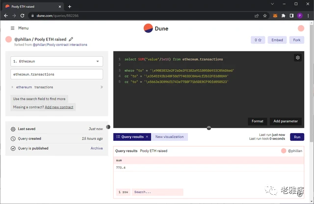Star the query with 0 star button
314x204 pixels.
pos(258,40)
